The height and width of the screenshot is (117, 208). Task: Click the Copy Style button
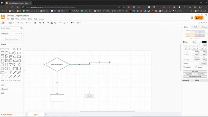click(x=189, y=74)
